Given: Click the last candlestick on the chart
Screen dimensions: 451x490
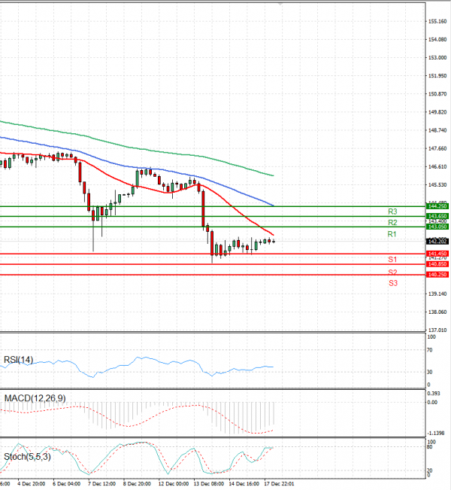Looking at the screenshot, I should (x=274, y=242).
